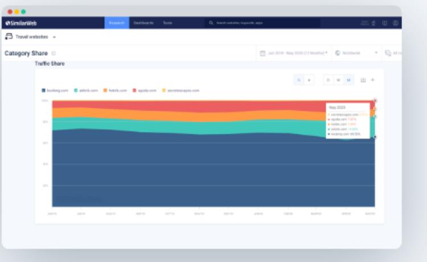Click airbnb.com value in tooltip
Image resolution: width=427 pixels, height=262 pixels.
(353, 129)
